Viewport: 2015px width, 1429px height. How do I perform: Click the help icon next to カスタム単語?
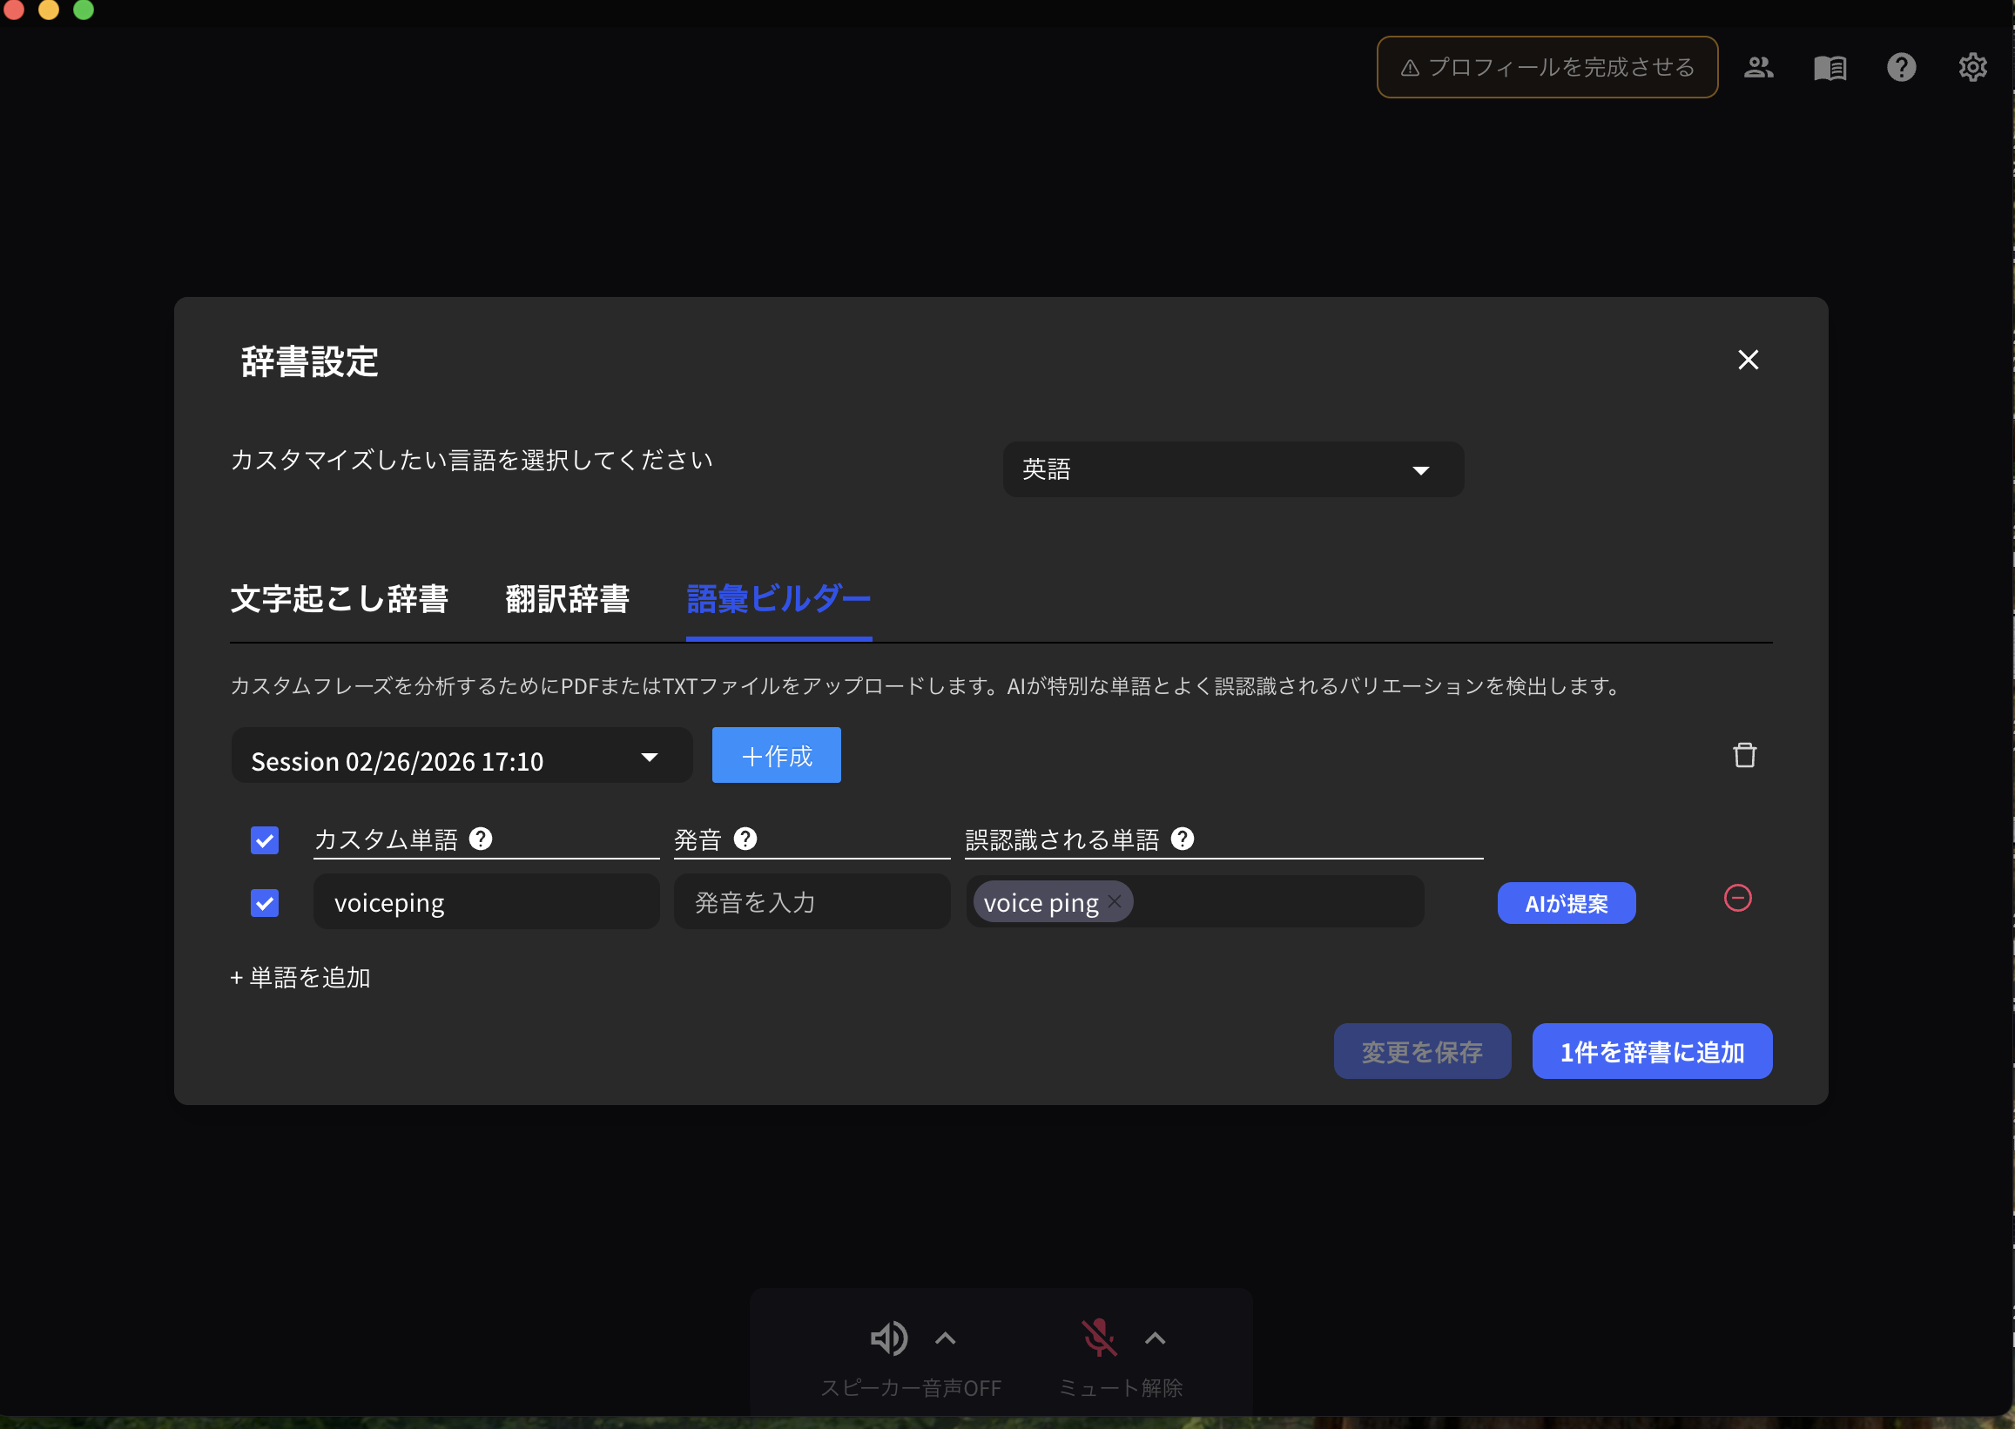coord(481,839)
